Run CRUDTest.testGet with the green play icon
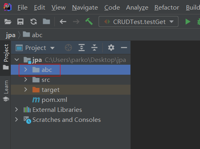 pos(188,22)
